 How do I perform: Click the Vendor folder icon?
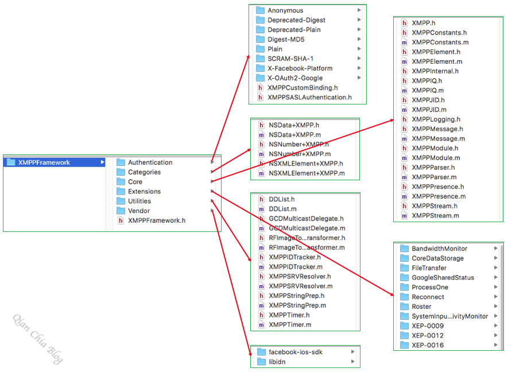point(121,211)
